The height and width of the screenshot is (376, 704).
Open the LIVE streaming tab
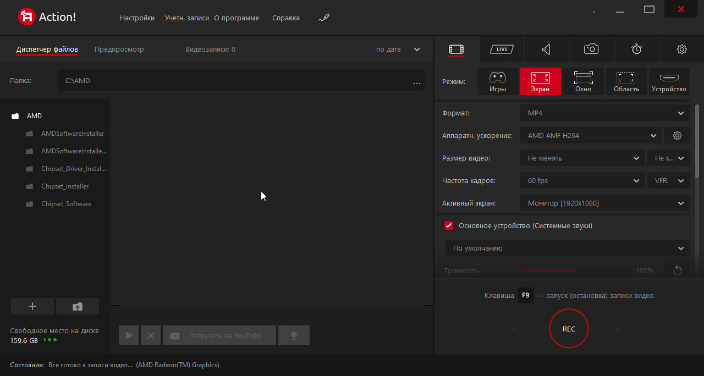[x=502, y=49]
